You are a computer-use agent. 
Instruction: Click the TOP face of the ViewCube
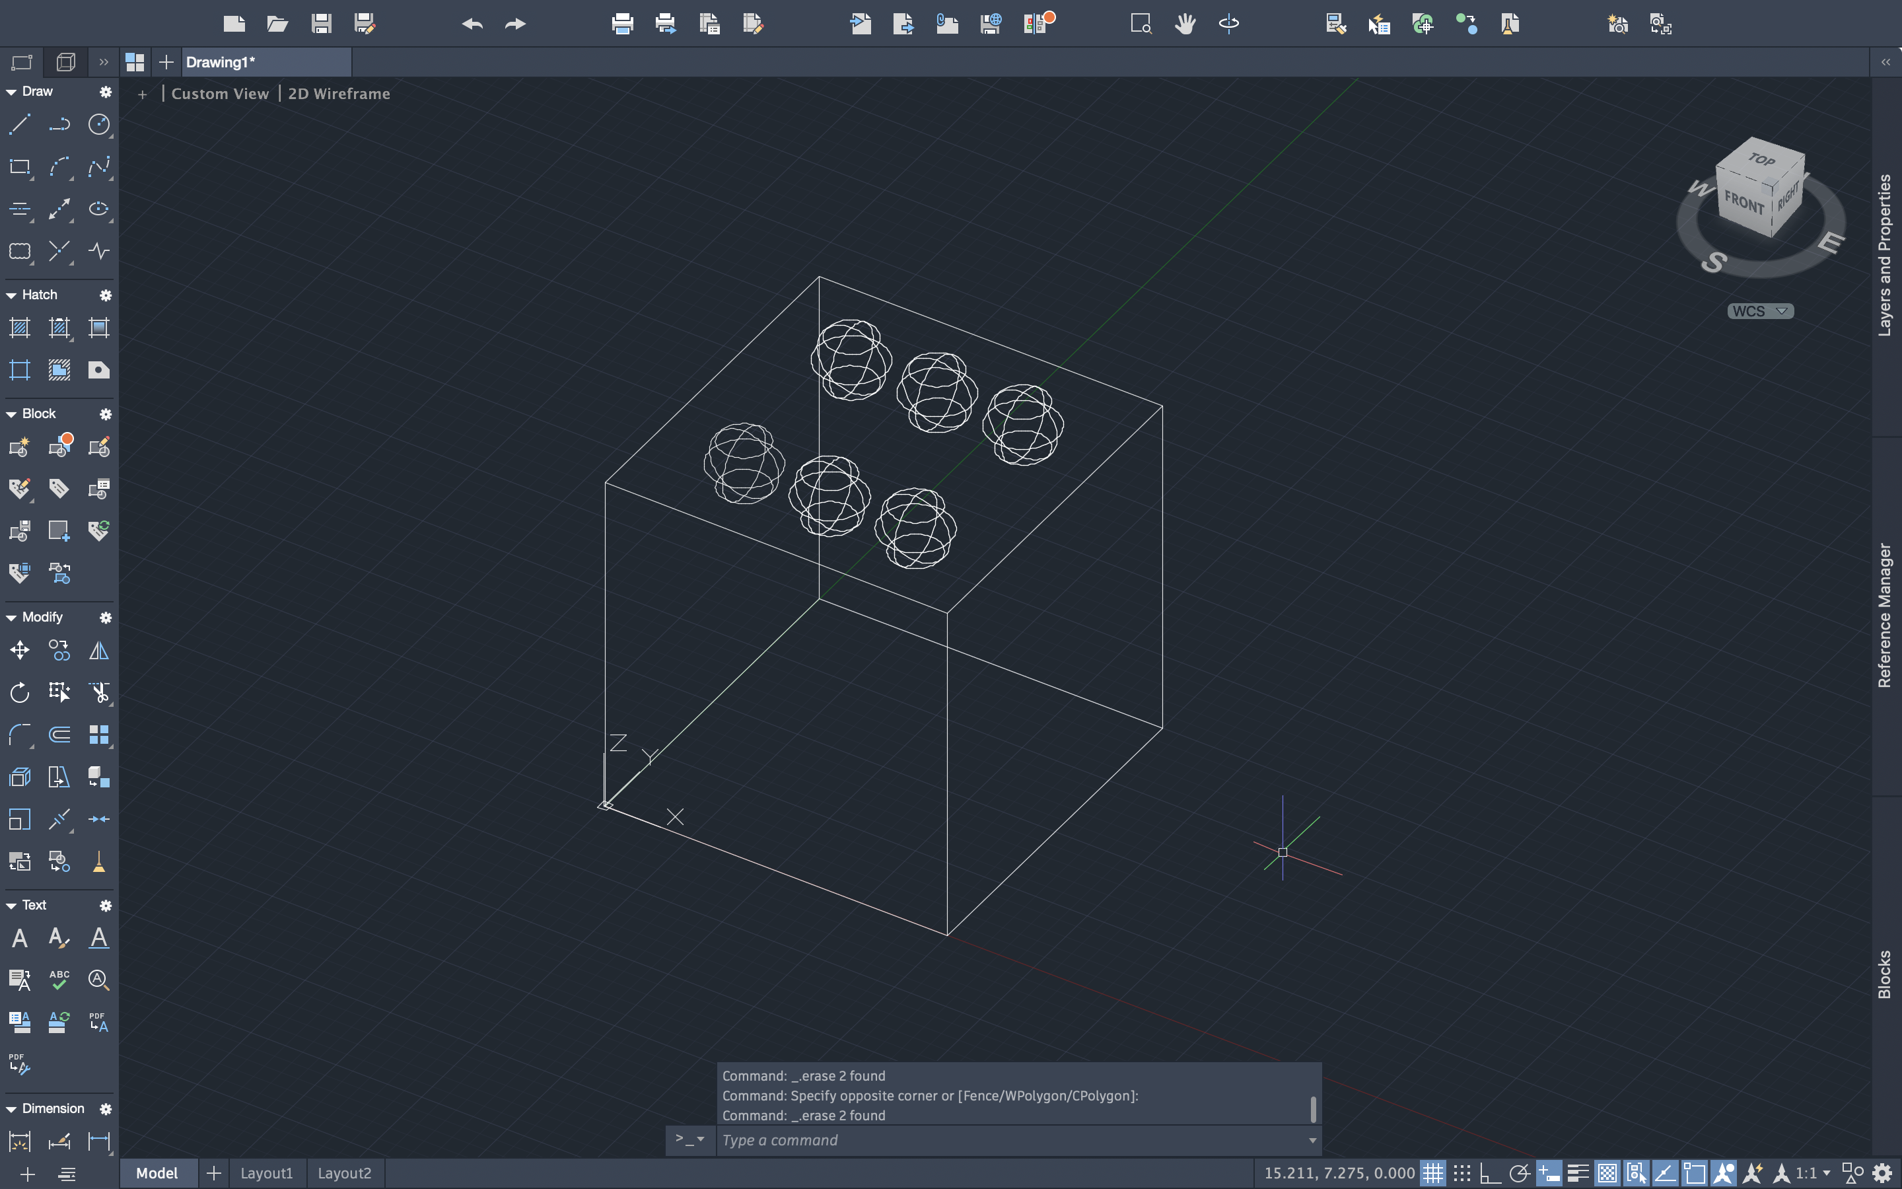(1762, 160)
